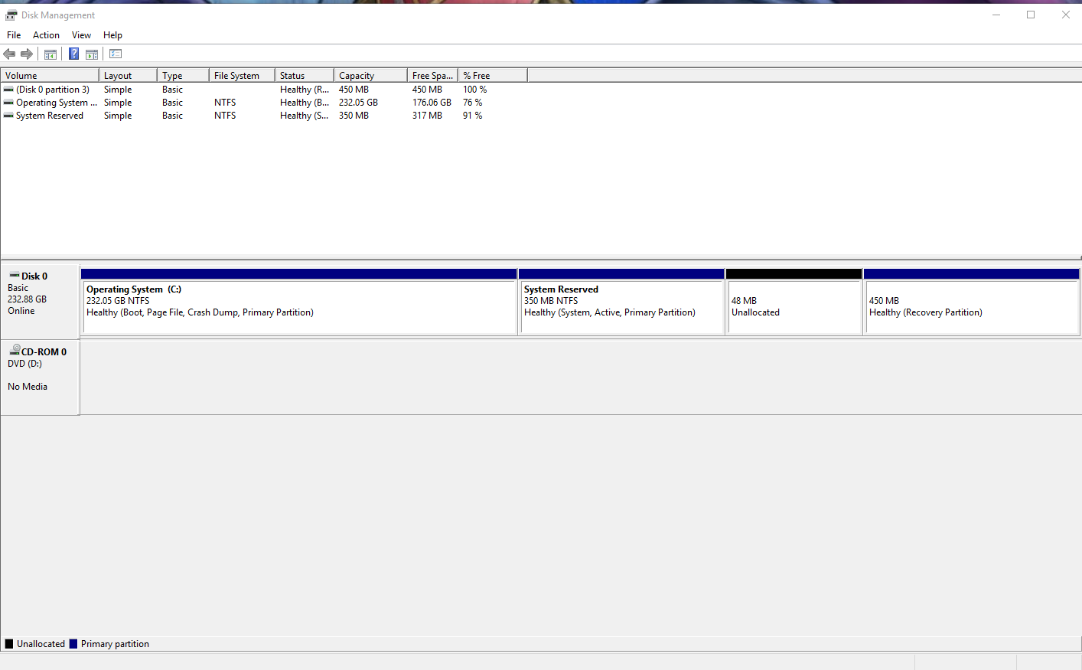Click the 176.06 GB free space cell
The height and width of the screenshot is (670, 1082).
pos(432,103)
